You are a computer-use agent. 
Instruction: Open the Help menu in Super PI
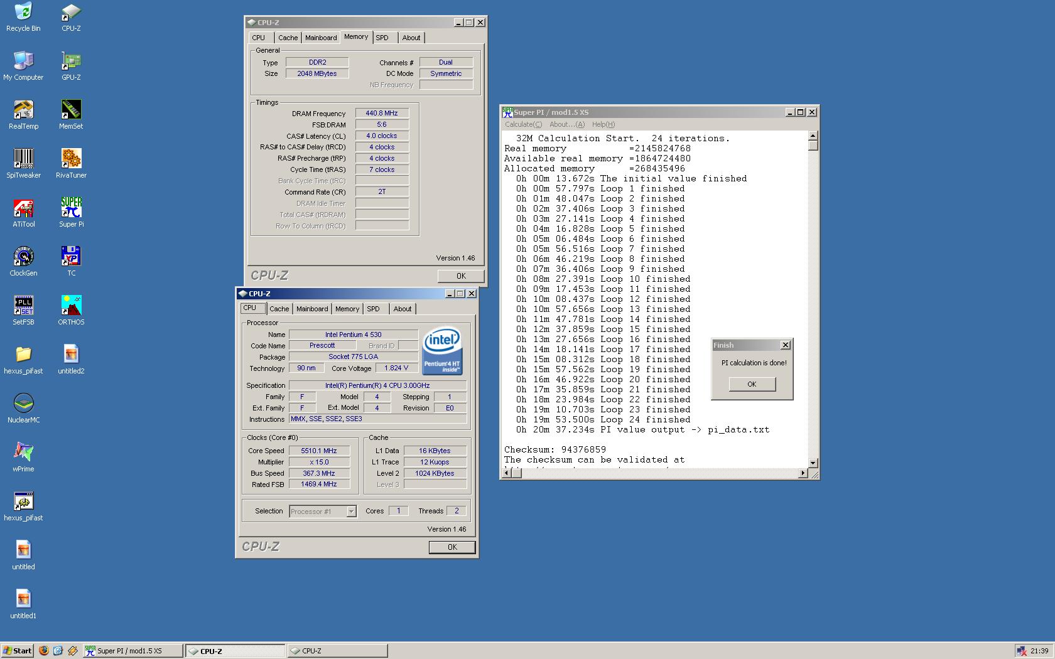(603, 124)
